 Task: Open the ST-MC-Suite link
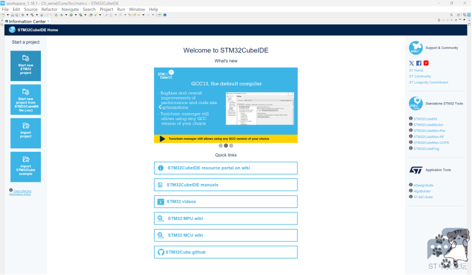click(423, 197)
